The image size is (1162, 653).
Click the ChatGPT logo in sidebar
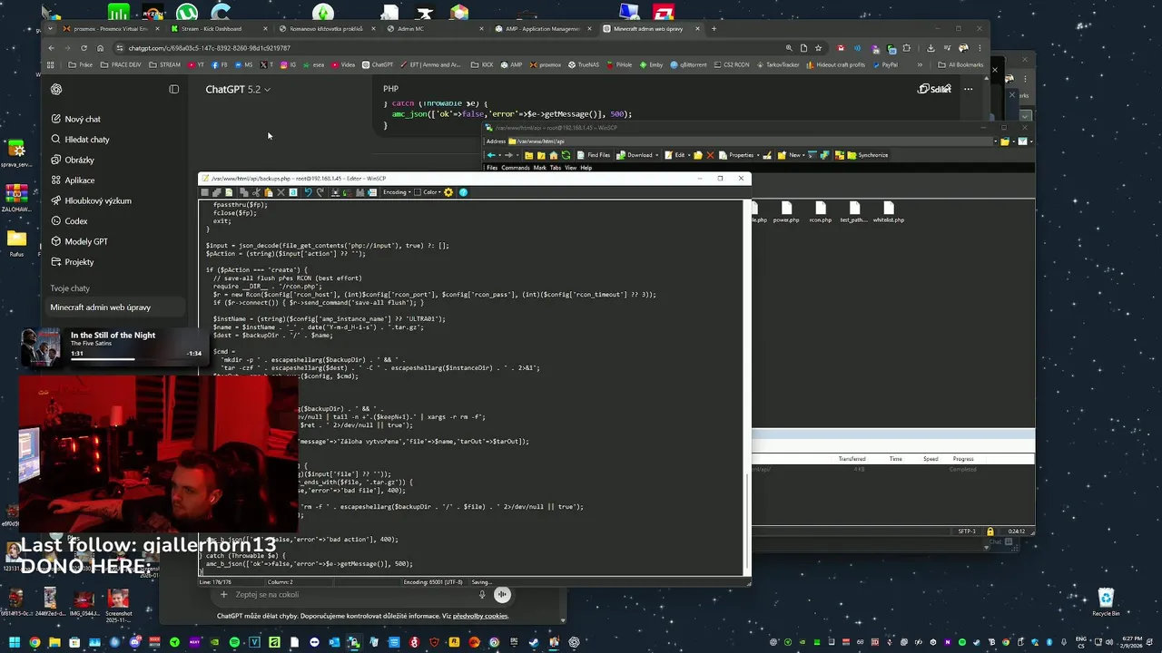(x=56, y=89)
